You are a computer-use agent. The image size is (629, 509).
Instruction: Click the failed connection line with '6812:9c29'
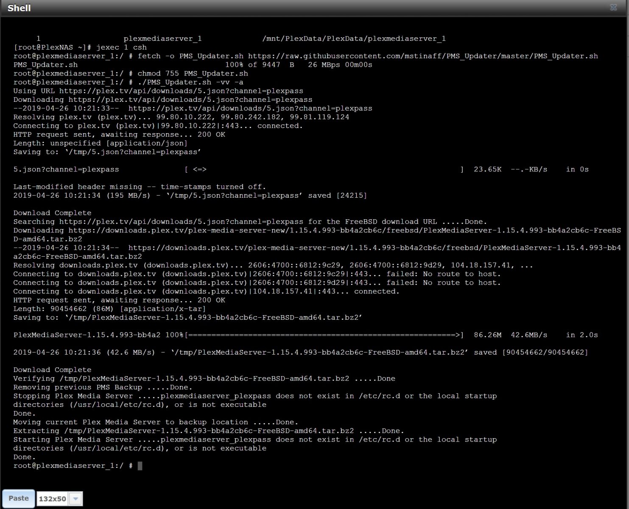[x=257, y=274]
